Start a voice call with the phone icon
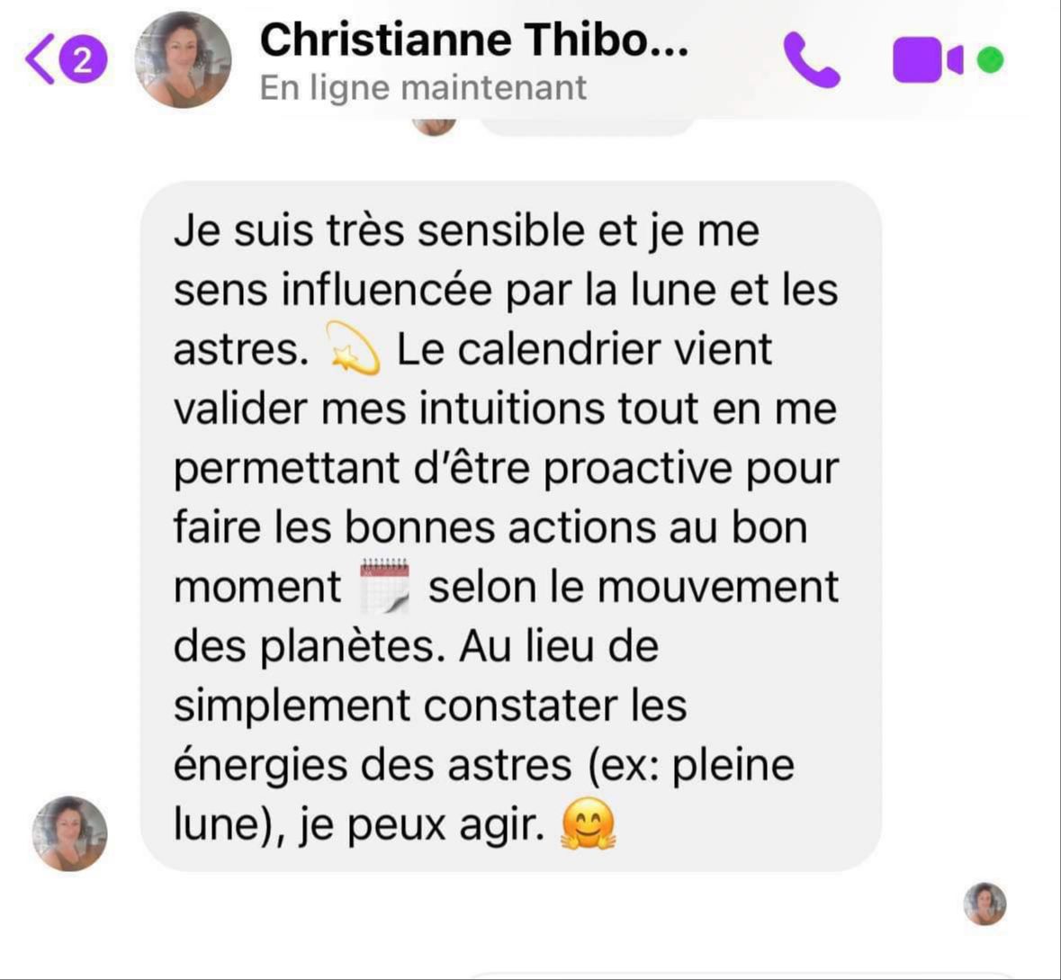 [812, 60]
